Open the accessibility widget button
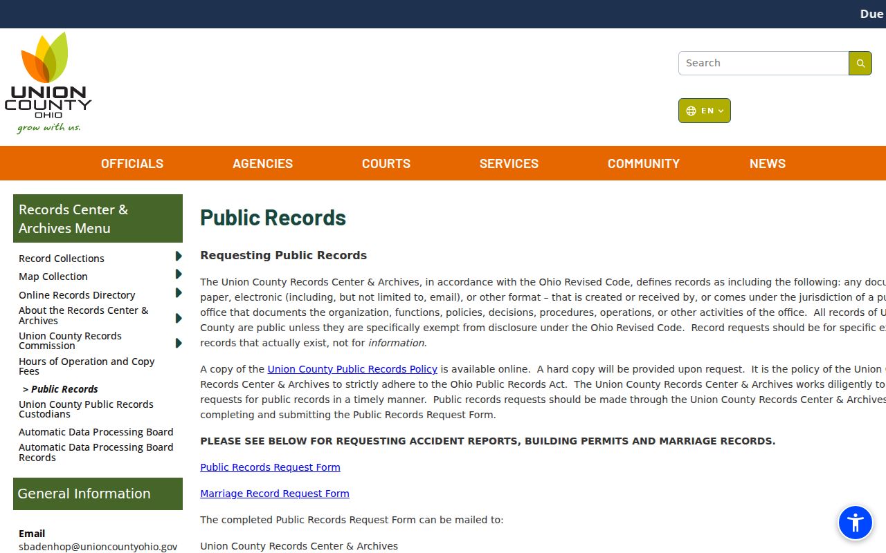 point(856,523)
